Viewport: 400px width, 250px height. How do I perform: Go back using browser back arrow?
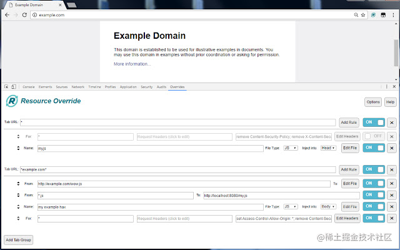coord(7,15)
